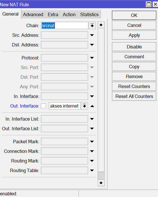Expand the In. Interface field arrow
This screenshot has height=197, width=158.
[92, 96]
